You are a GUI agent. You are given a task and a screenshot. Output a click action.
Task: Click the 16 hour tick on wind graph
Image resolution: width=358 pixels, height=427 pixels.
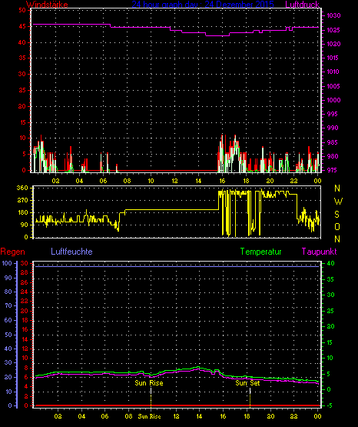click(x=222, y=181)
